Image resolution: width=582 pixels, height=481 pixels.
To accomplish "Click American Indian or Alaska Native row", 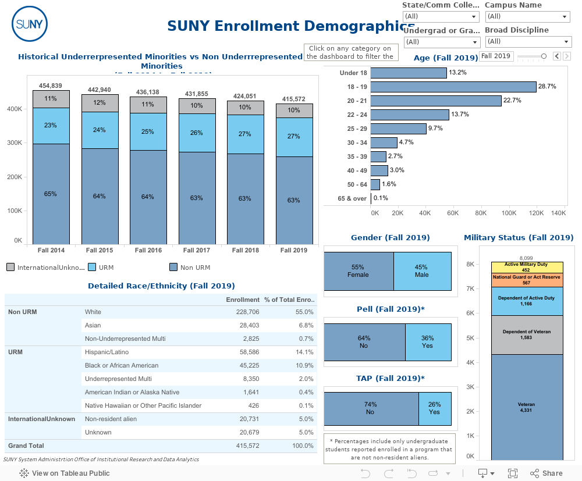I will [x=199, y=392].
